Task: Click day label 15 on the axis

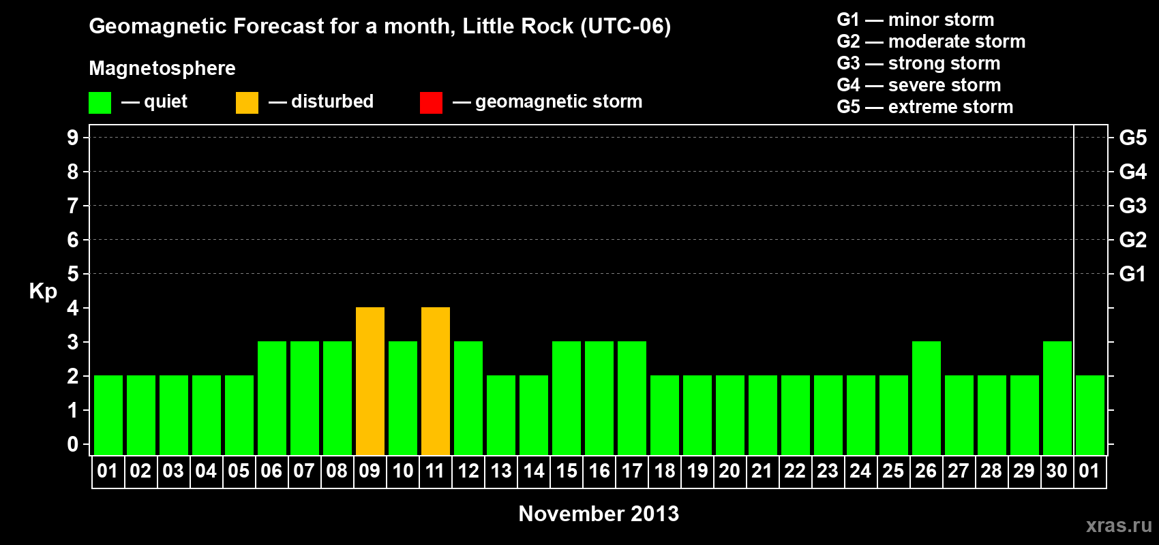Action: [567, 471]
